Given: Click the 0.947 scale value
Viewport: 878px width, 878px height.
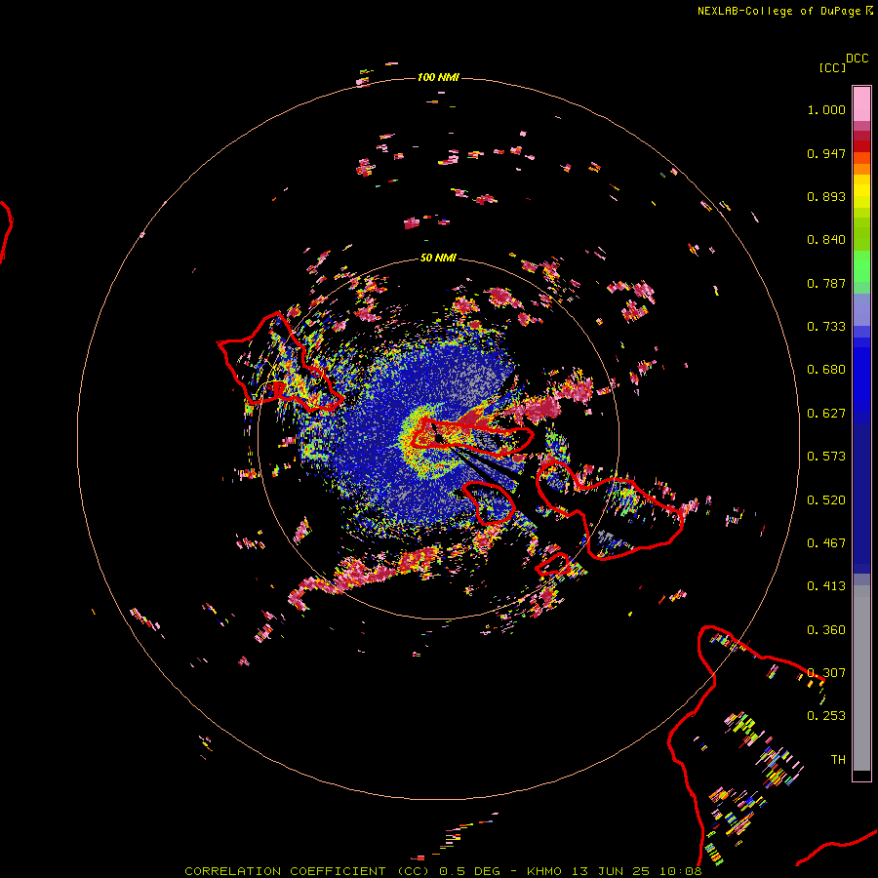Looking at the screenshot, I should pos(826,153).
